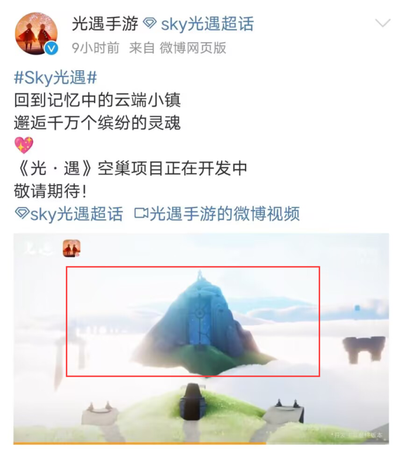The height and width of the screenshot is (449, 393).
Task: Click the 空巢项目正在开发中 text line
Action: (172, 168)
